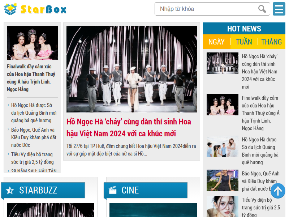This screenshot has width=289, height=217.
Task: Open Hot News title Tiểu Vy diện bộ trang sức
Action: pyautogui.click(x=261, y=207)
